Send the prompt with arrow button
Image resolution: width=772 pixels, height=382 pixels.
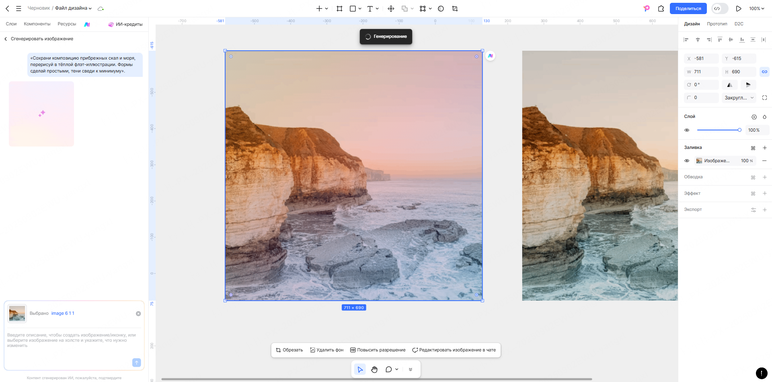[137, 363]
